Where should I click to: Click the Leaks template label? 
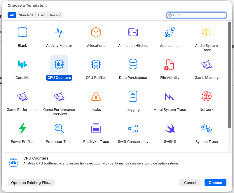(96, 110)
